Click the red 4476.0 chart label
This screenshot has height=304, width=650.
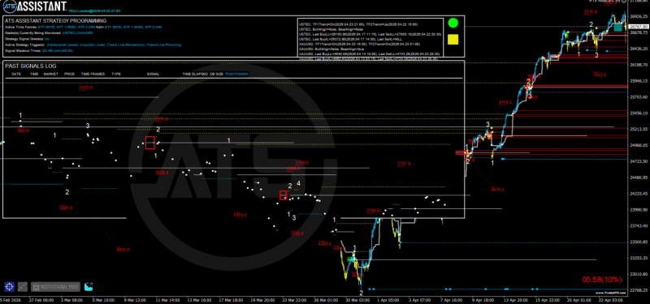497,190
